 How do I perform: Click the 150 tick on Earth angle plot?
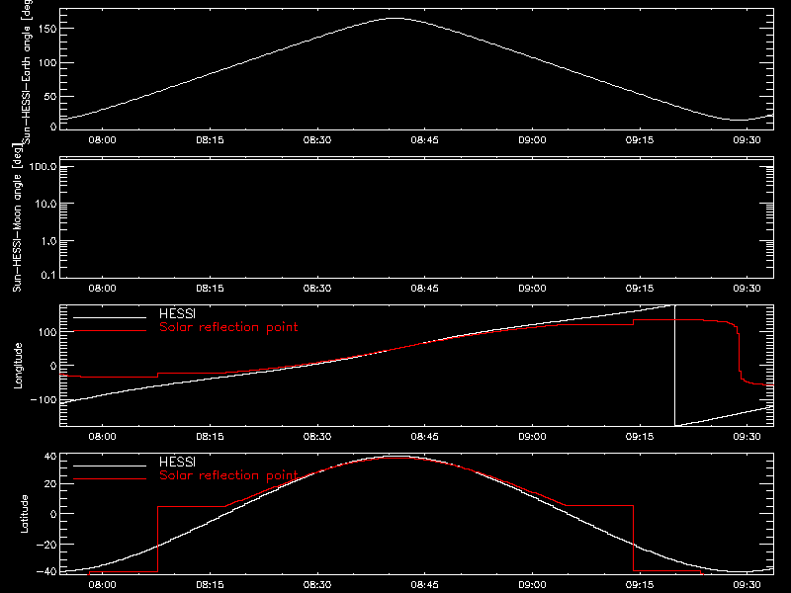click(x=47, y=30)
